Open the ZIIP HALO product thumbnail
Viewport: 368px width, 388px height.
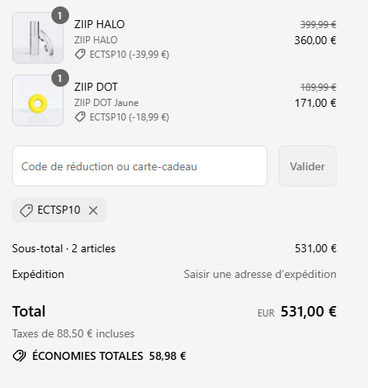38,38
